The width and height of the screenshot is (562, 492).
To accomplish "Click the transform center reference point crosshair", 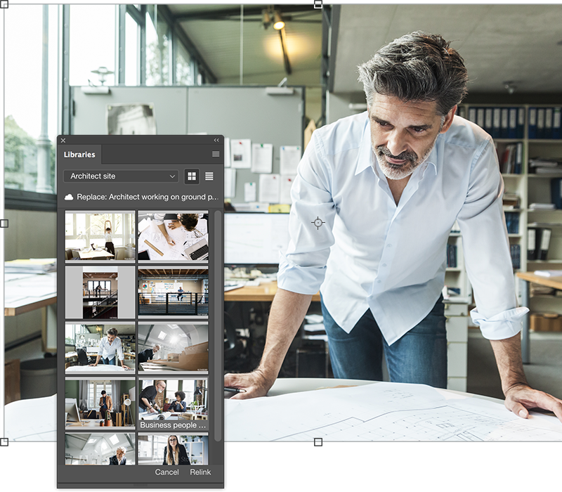I will tap(318, 223).
